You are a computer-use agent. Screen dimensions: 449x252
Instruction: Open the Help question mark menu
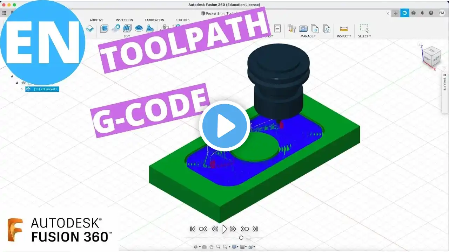pyautogui.click(x=431, y=13)
